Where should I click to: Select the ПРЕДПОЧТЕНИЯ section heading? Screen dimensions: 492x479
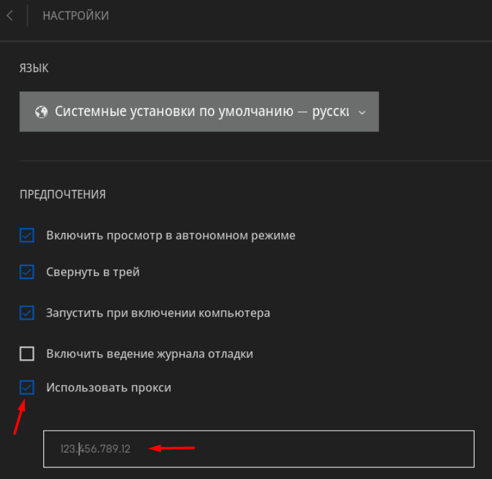click(x=63, y=194)
